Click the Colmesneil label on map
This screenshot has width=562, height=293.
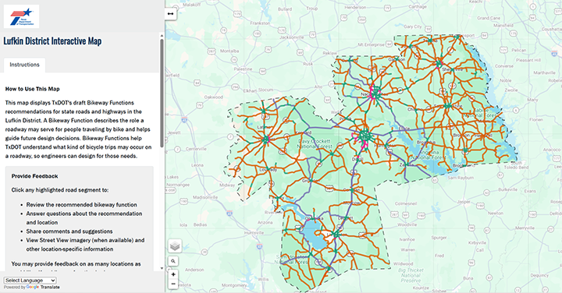point(406,203)
